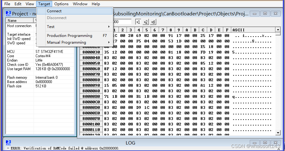Select the Core Cortex-M4 value
Viewport: 285px width, 151px height.
[x=43, y=56]
